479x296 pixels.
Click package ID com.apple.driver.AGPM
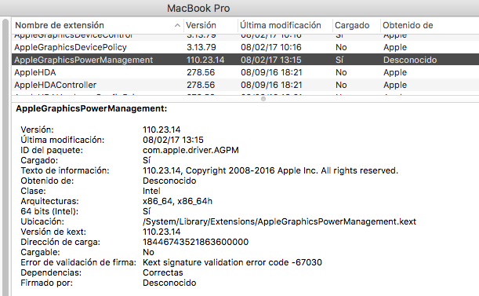191,150
